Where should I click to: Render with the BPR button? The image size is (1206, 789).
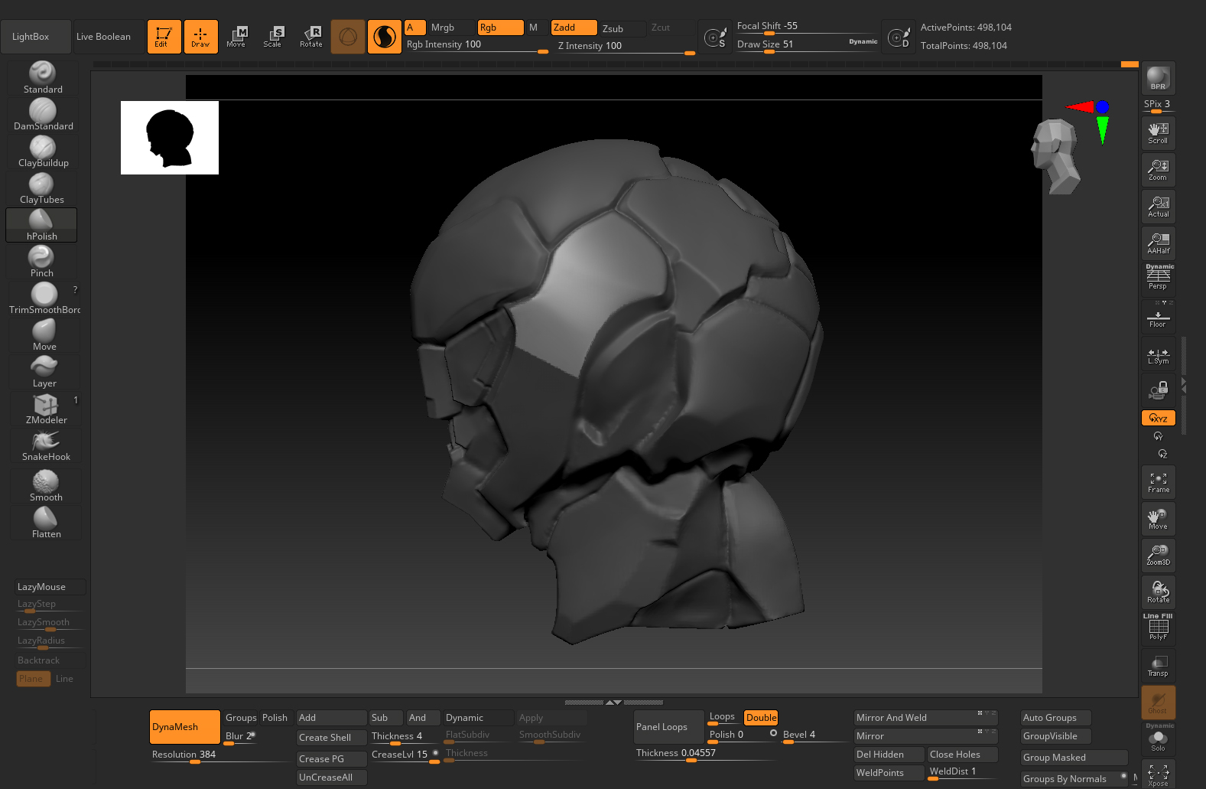point(1158,79)
